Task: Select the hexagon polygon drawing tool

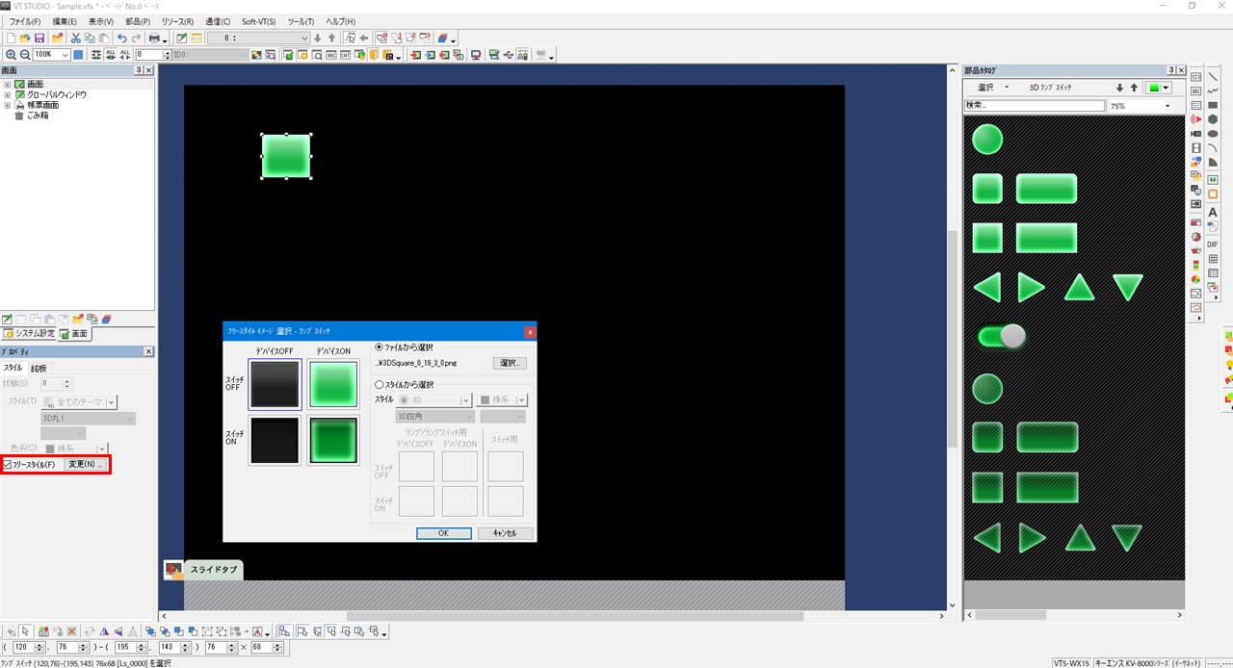Action: click(x=1213, y=119)
